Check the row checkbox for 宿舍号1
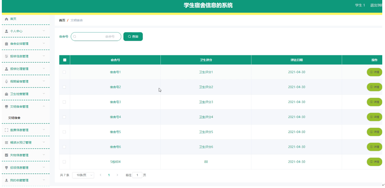 tap(64, 72)
